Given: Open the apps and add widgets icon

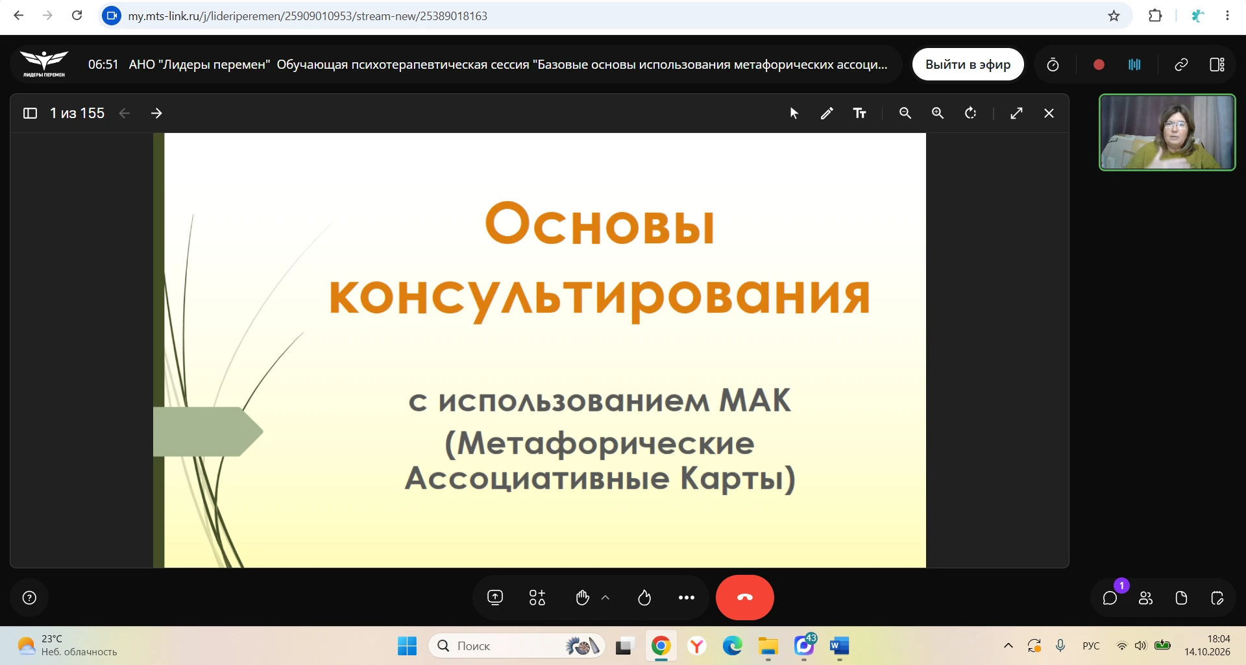Looking at the screenshot, I should [x=537, y=598].
